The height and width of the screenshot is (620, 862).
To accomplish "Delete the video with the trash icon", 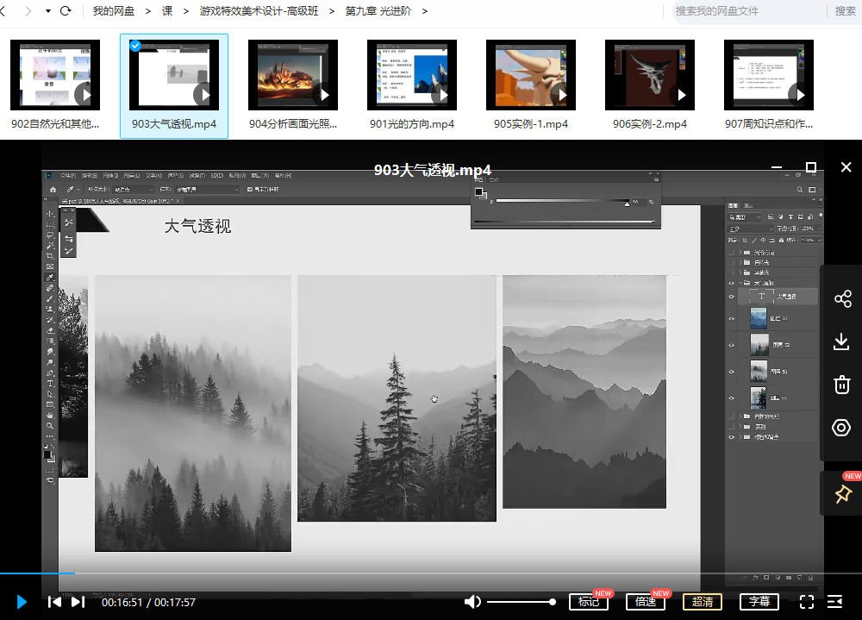I will point(841,385).
